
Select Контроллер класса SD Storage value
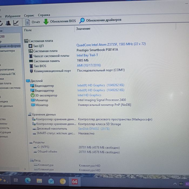tap(99, 124)
